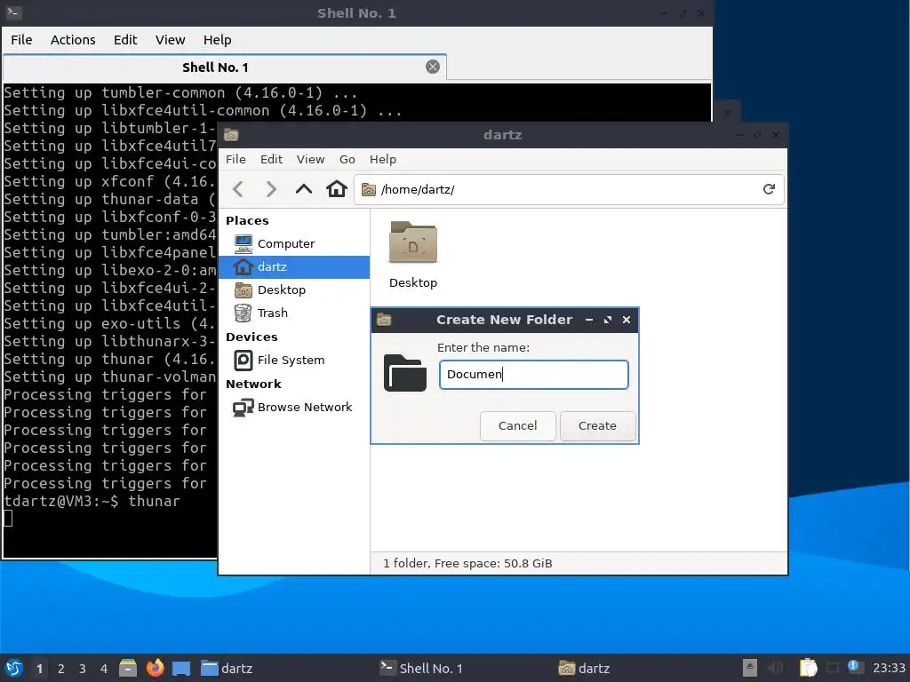Click the terminal prompt line with thunar
Screen dimensions: 910x682
pyautogui.click(x=92, y=501)
